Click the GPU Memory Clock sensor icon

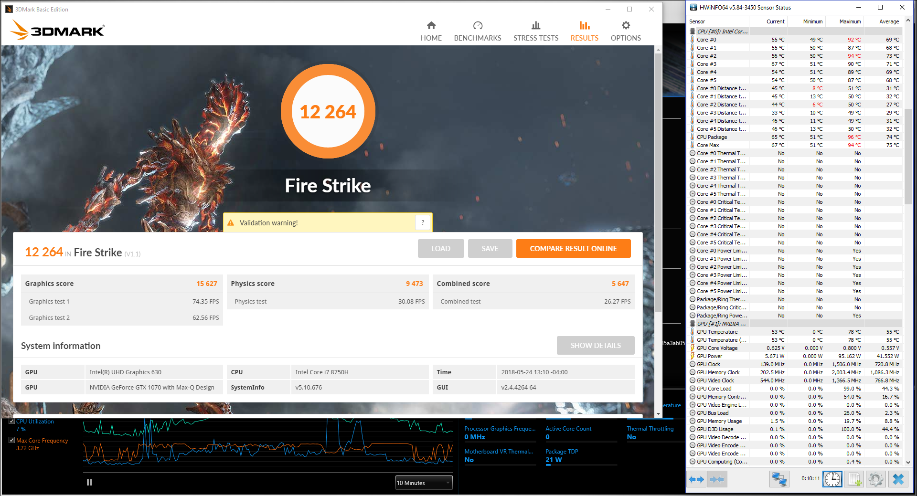(693, 372)
